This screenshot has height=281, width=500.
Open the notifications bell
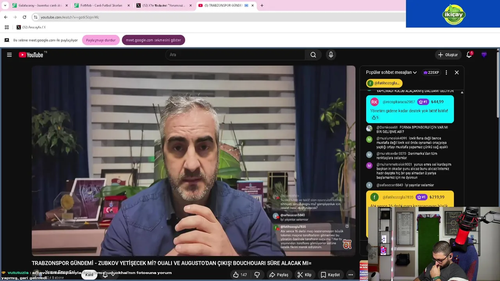(x=469, y=55)
